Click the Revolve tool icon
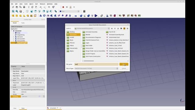Image resolution: width=195 pixels, height=110 pixels. click(44, 16)
